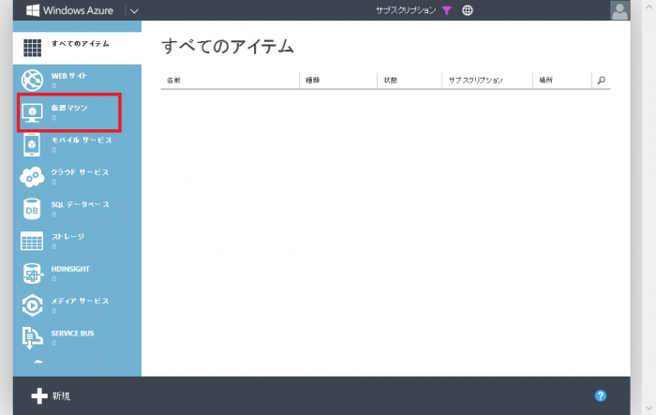The image size is (656, 415).
Task: Open the クラウド サービス cloud gear icon
Action: tap(32, 177)
